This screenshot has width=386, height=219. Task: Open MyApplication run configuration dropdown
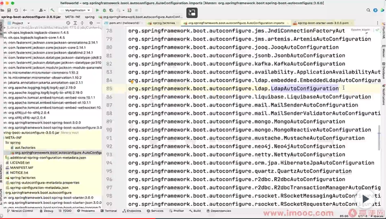(75, 10)
